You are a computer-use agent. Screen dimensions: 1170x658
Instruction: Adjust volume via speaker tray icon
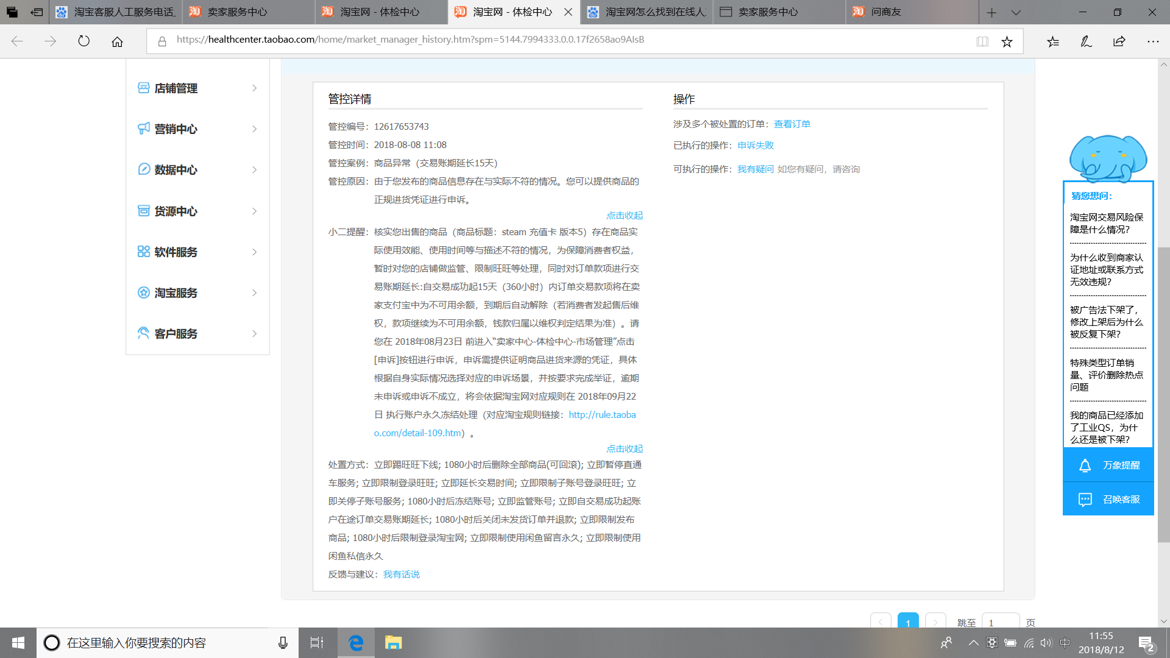1046,643
